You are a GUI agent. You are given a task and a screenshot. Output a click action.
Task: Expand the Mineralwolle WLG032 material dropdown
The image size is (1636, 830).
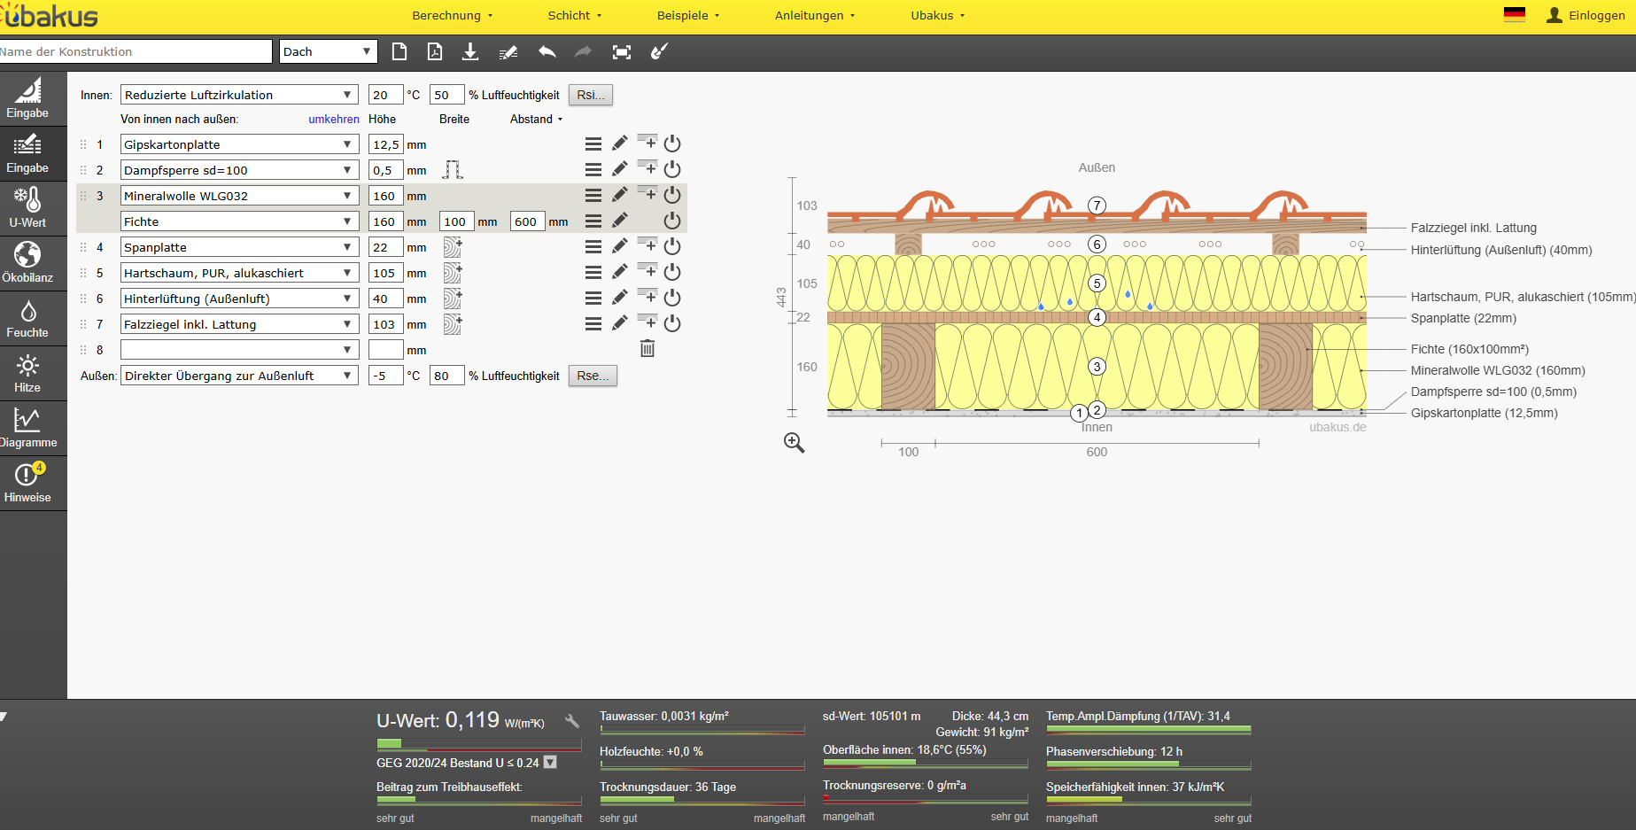pos(239,196)
